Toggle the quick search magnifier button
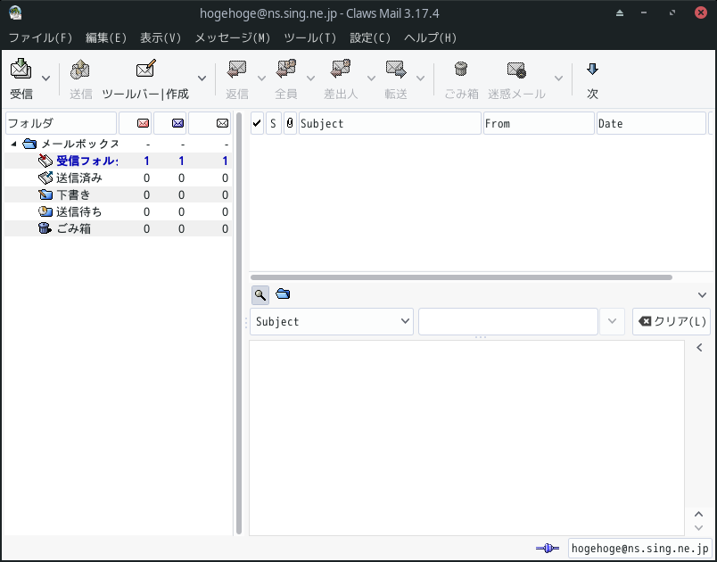The width and height of the screenshot is (717, 562). pyautogui.click(x=260, y=295)
